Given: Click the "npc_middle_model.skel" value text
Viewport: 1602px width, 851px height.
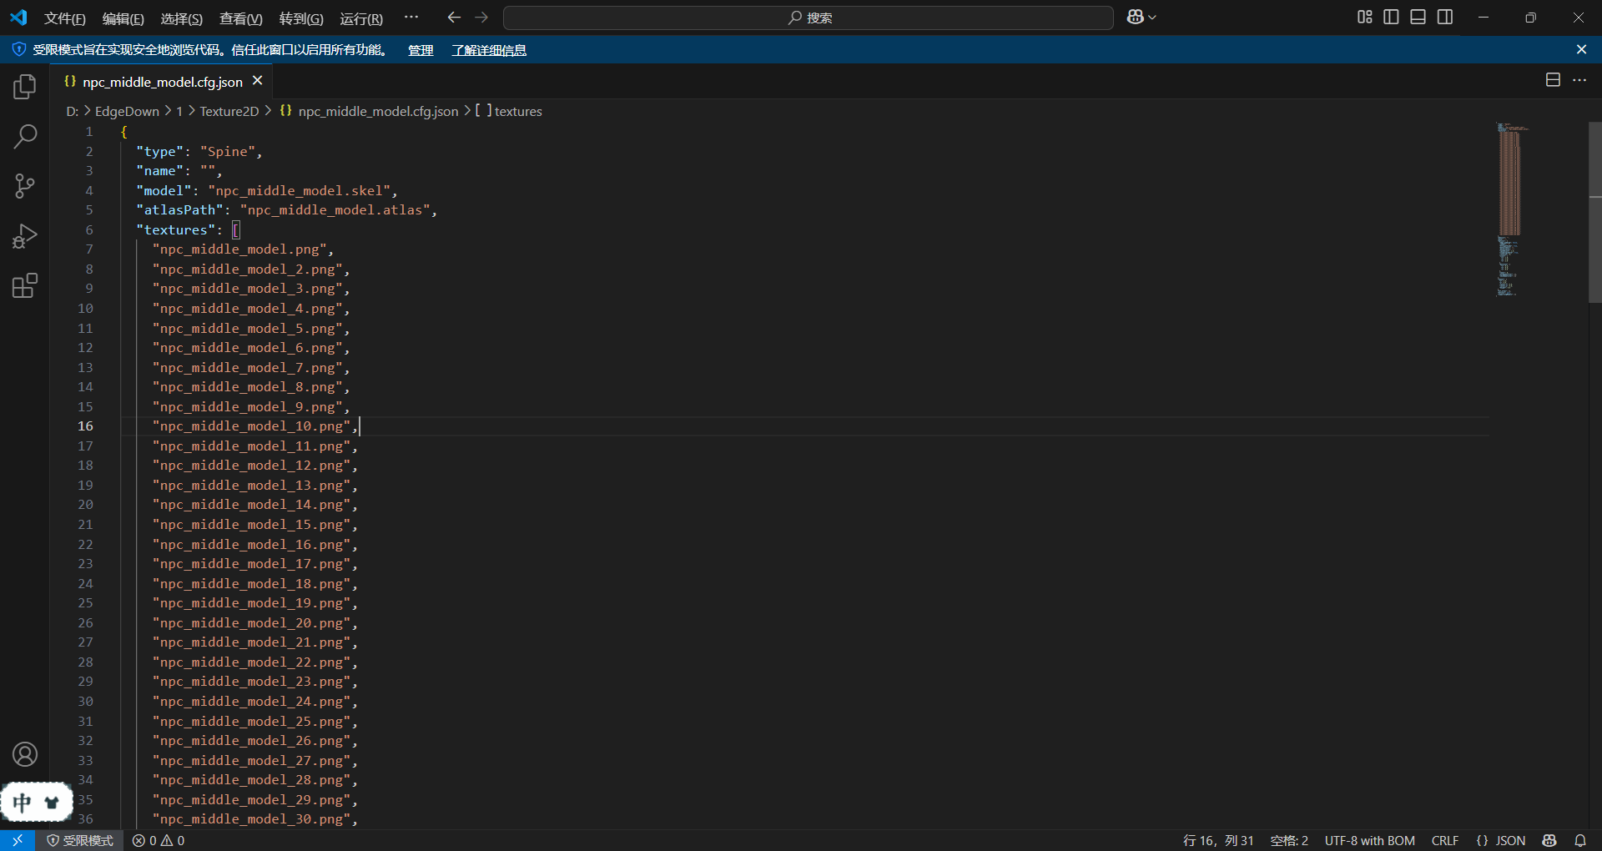Looking at the screenshot, I should point(299,190).
